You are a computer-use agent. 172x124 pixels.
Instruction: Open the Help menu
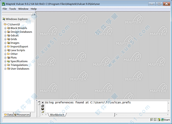coord(34,9)
